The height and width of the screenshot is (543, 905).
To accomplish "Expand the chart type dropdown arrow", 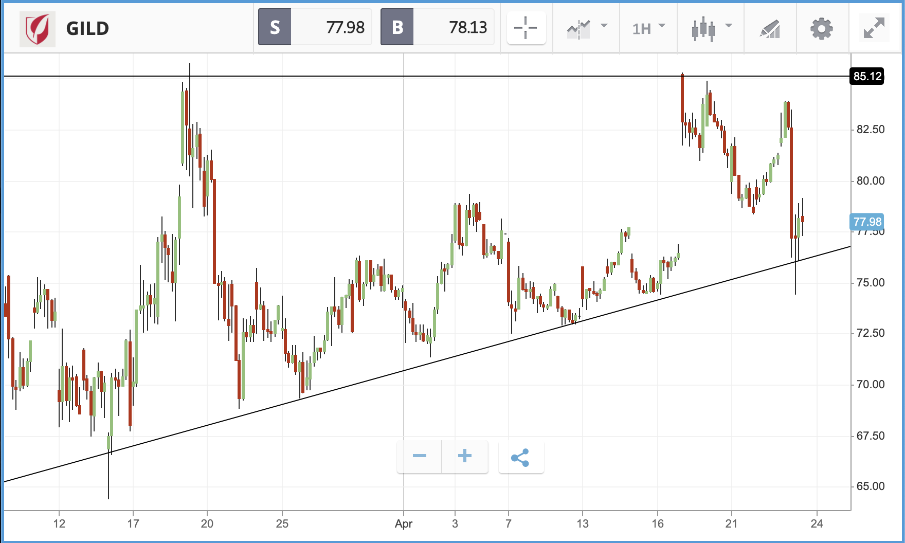I will click(x=729, y=25).
